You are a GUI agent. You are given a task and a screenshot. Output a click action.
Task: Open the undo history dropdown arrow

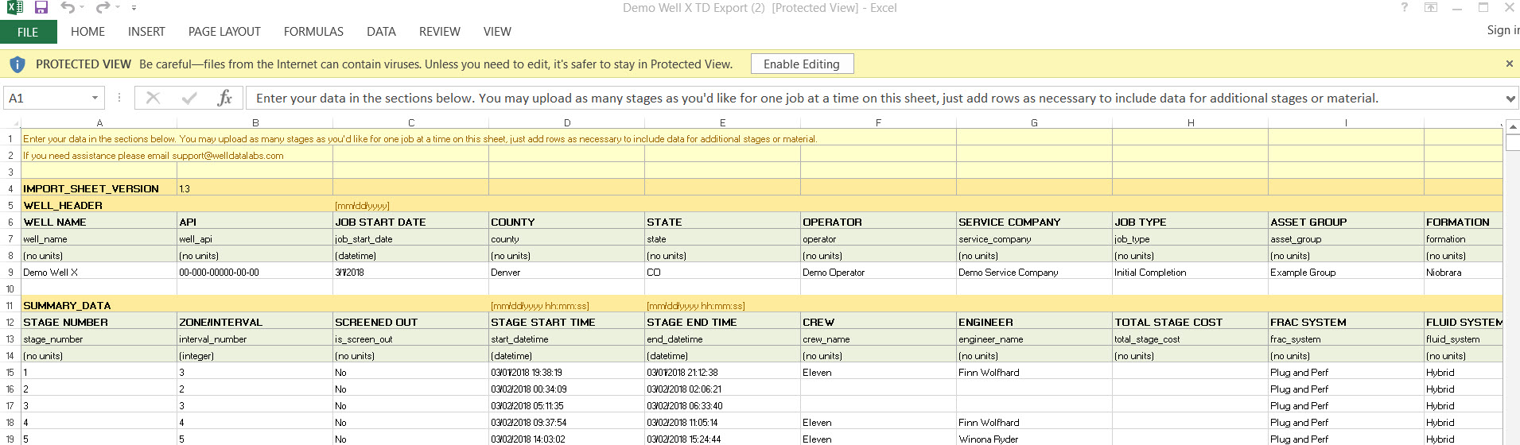tap(82, 8)
